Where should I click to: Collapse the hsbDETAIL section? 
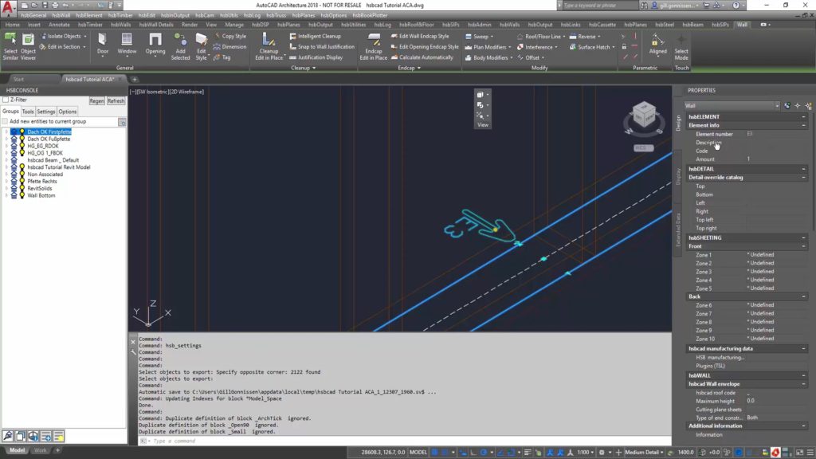click(x=803, y=169)
